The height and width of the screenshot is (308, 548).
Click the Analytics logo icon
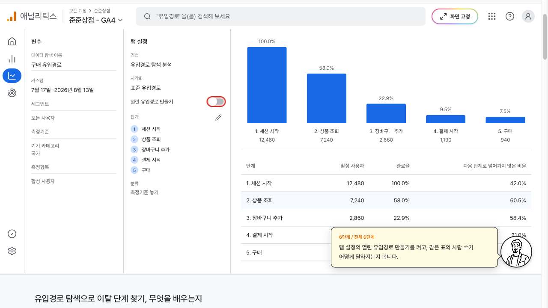tap(12, 16)
